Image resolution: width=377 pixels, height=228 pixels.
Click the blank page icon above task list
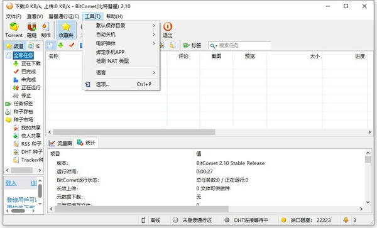tap(50, 45)
